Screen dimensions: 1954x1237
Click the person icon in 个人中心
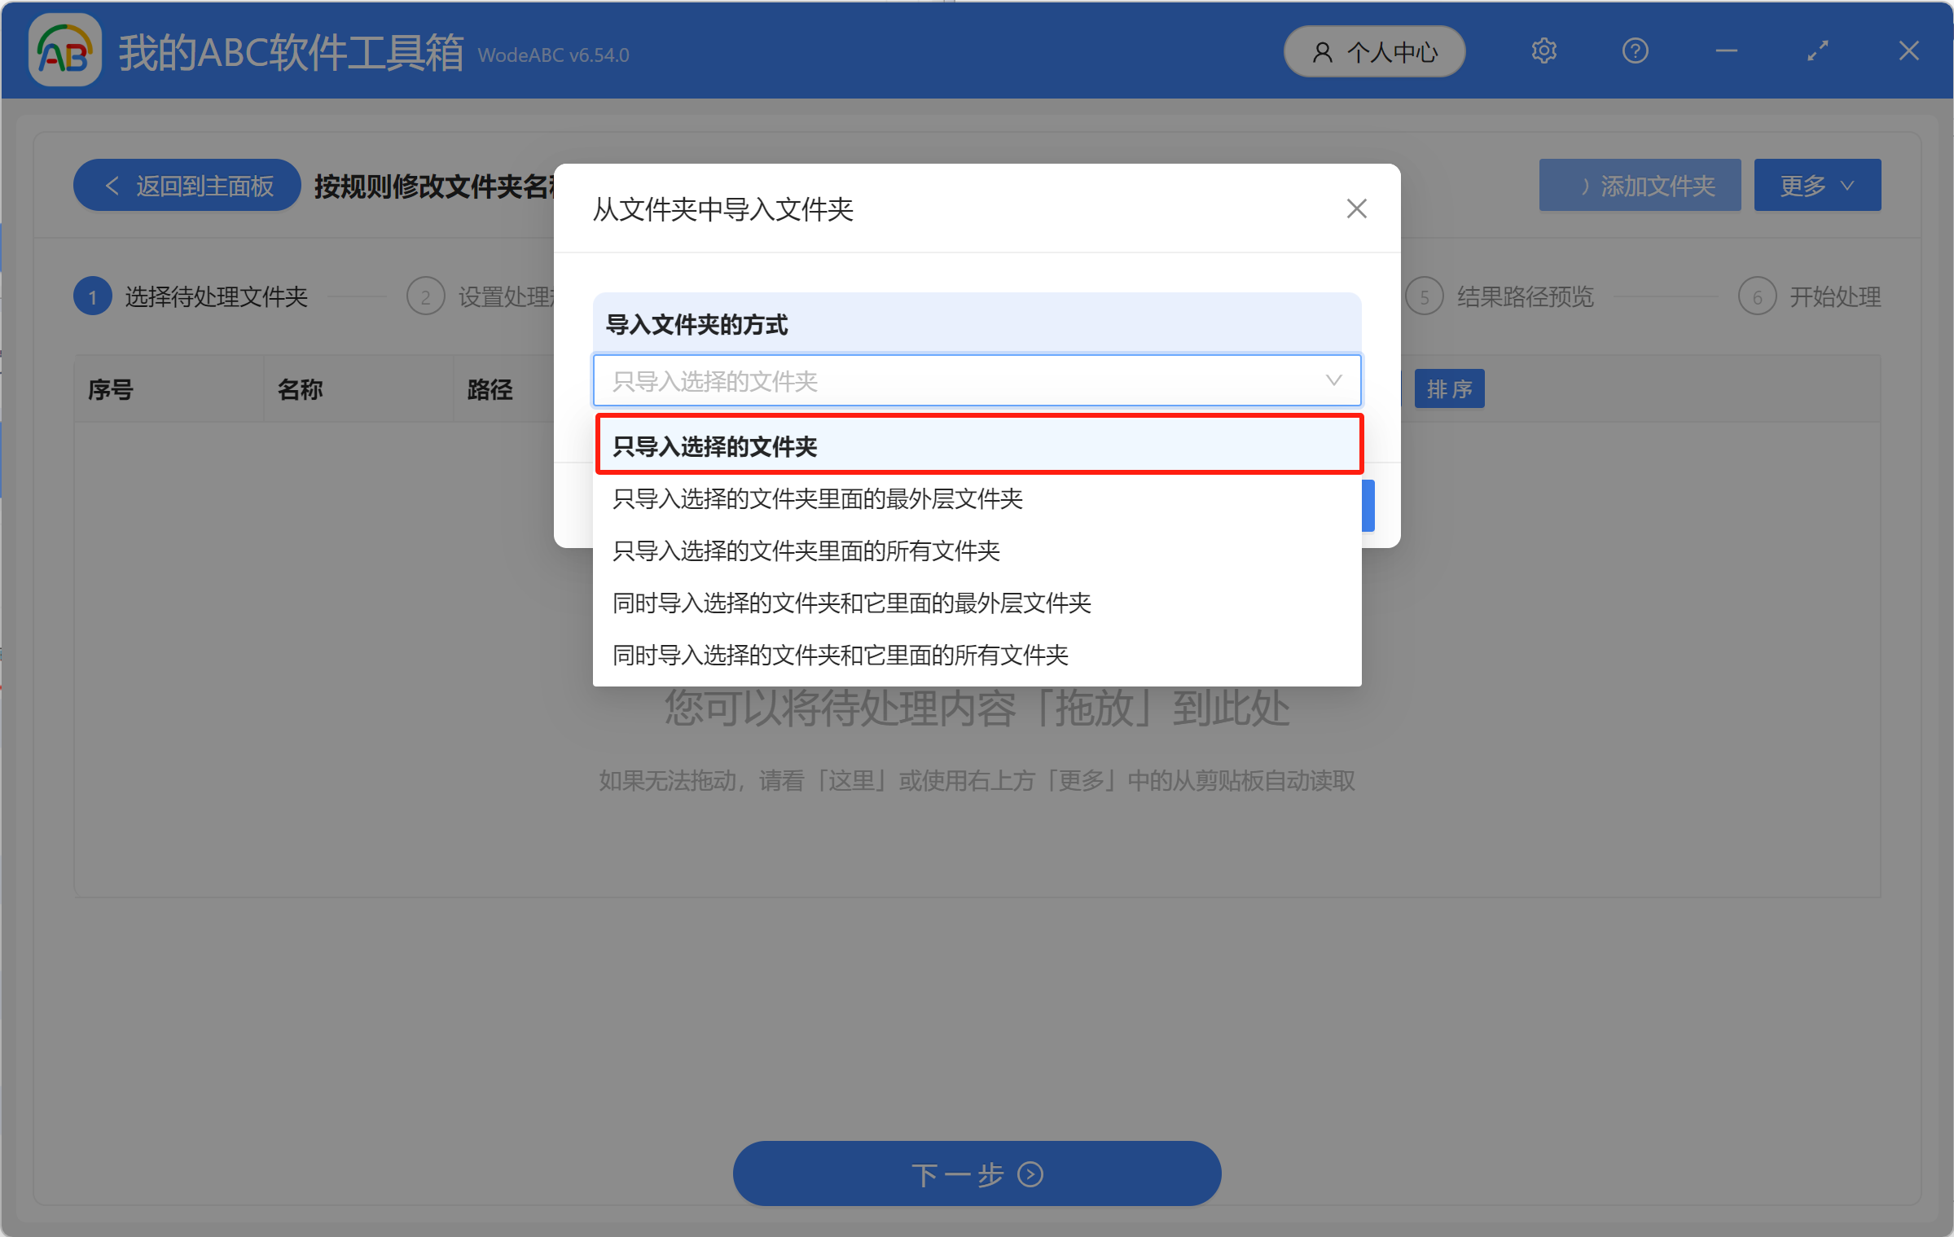tap(1323, 51)
